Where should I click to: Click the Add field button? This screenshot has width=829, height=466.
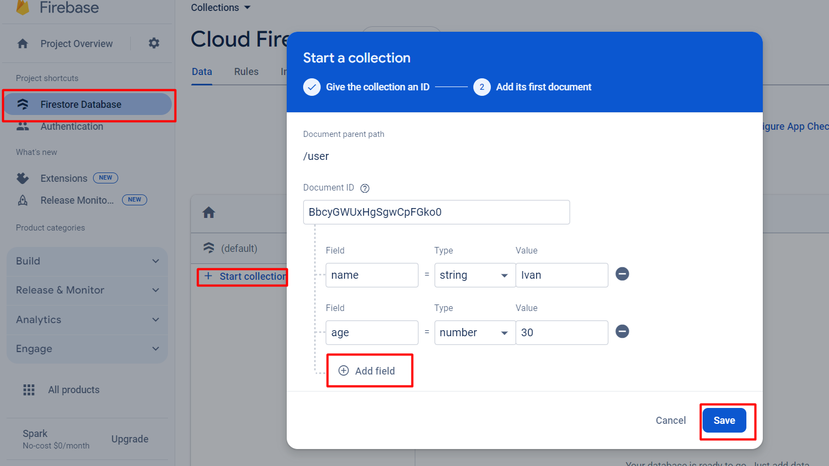(x=367, y=371)
